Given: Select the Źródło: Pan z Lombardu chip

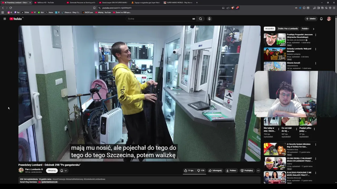Looking at the screenshot, I should point(288,29).
